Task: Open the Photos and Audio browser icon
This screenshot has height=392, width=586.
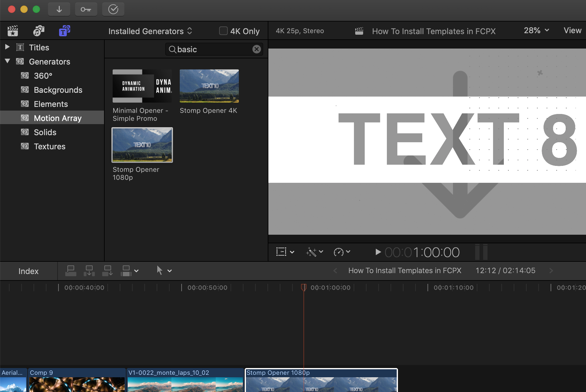Action: pyautogui.click(x=38, y=31)
